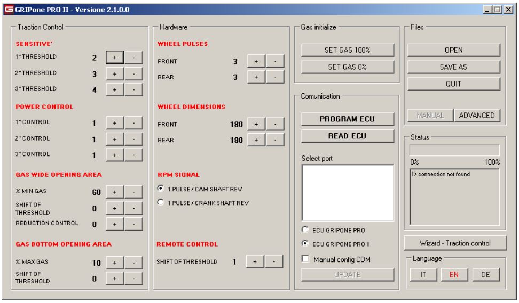Click inside the Select port list box
The image size is (519, 303).
click(348, 192)
